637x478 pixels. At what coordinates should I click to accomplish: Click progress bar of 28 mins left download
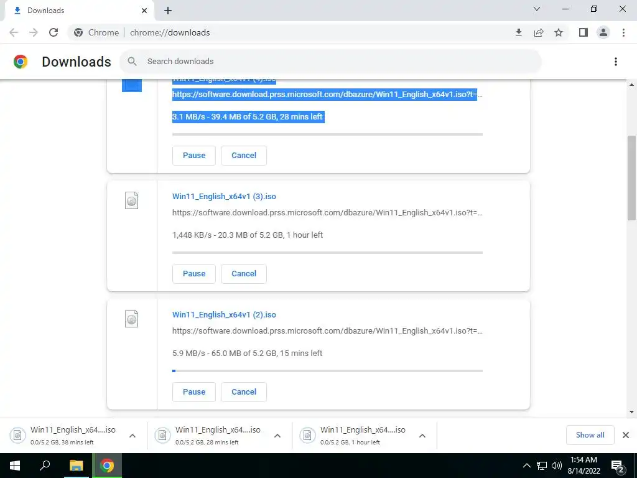tap(327, 134)
